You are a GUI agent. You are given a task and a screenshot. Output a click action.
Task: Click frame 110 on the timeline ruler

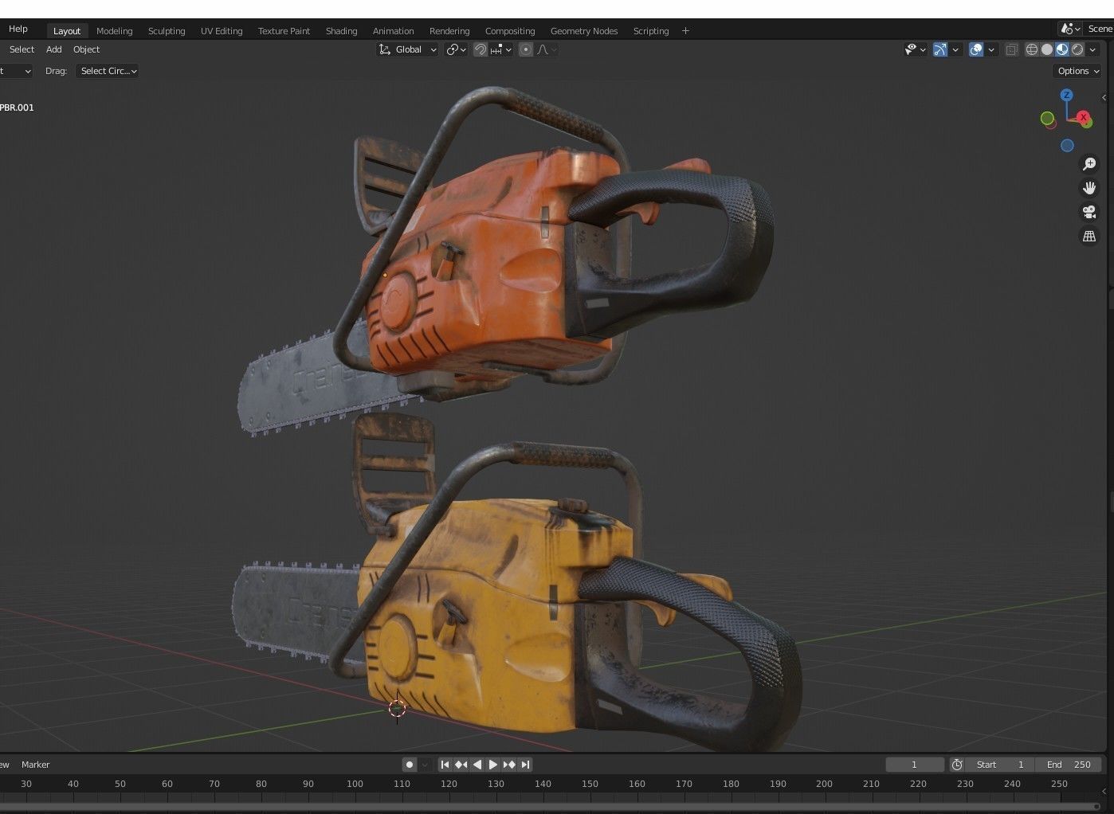pos(402,784)
